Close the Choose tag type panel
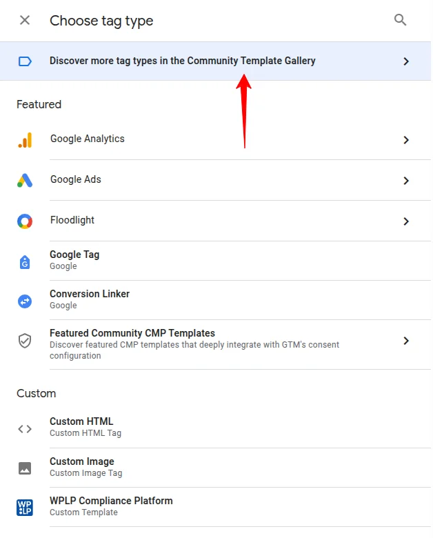The image size is (433, 538). (x=25, y=20)
